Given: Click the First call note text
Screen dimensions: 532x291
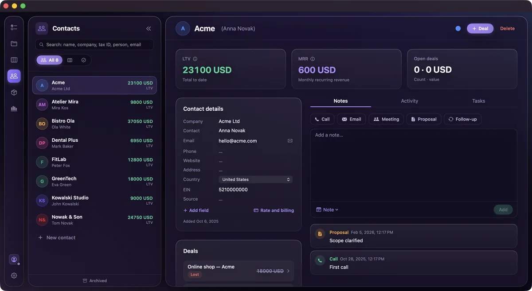Looking at the screenshot, I should 339,267.
